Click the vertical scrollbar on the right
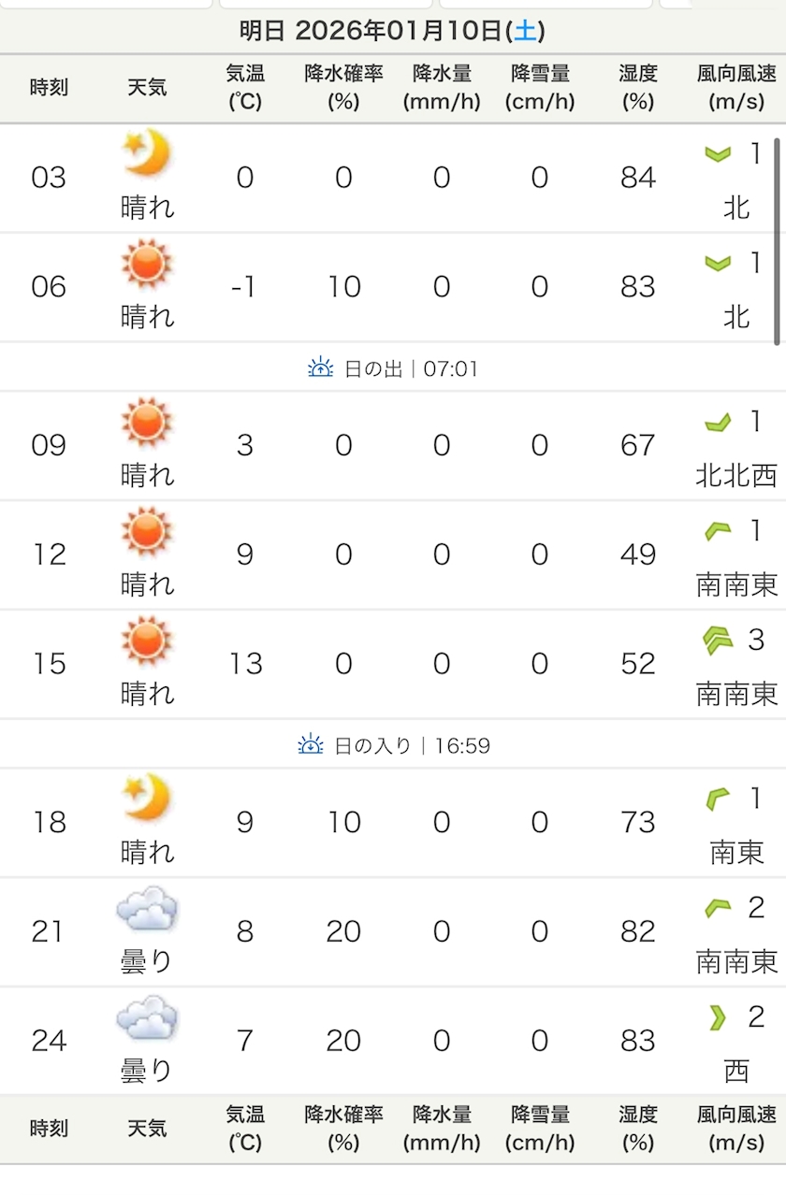The height and width of the screenshot is (1195, 786). [778, 241]
